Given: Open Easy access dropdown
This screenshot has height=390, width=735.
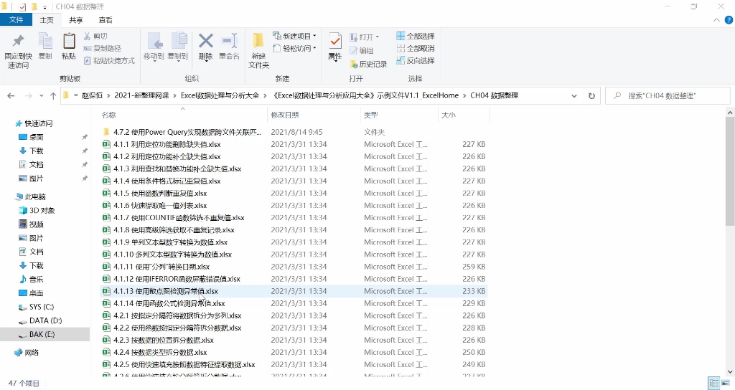Looking at the screenshot, I should pos(294,48).
